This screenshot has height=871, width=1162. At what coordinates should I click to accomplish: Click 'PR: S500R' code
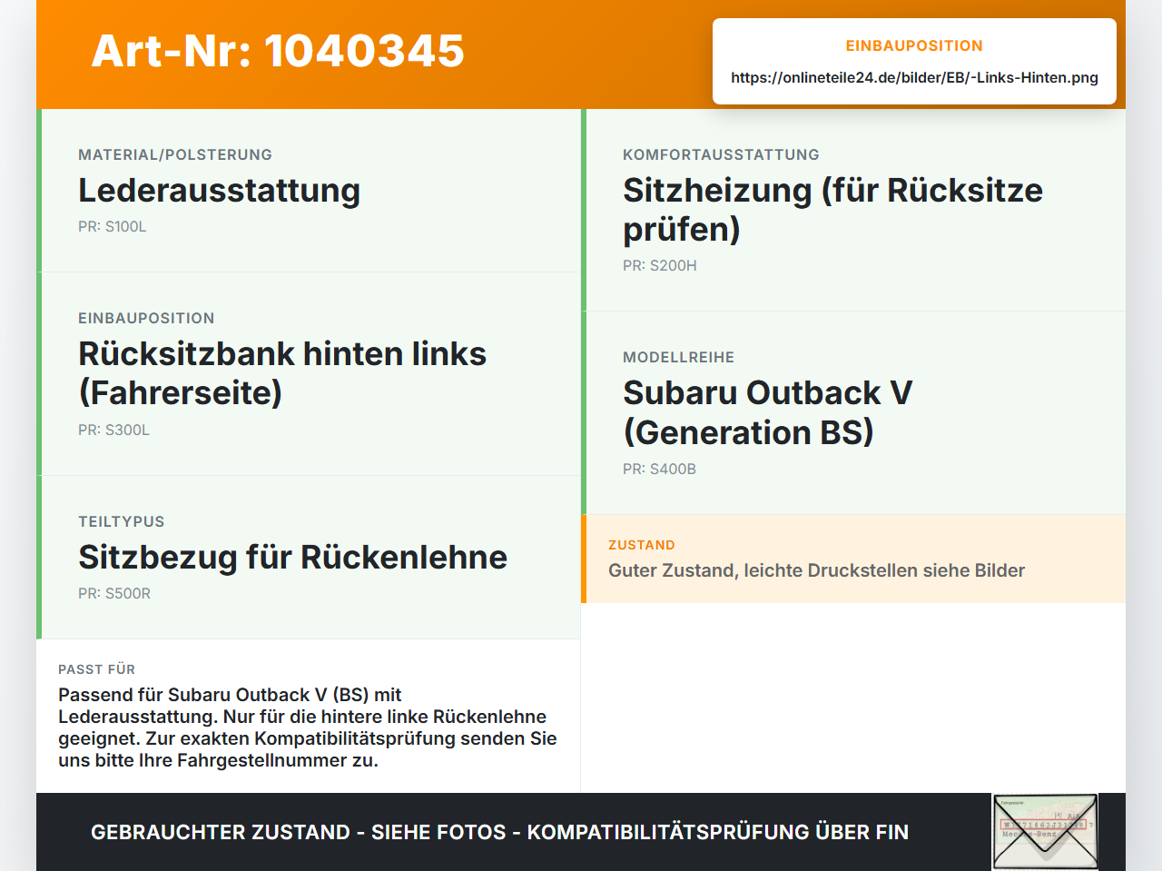(x=114, y=593)
